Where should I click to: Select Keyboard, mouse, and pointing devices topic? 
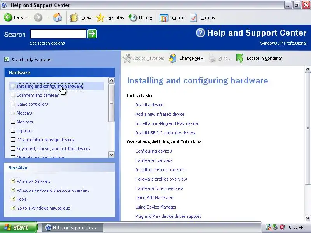pyautogui.click(x=54, y=149)
